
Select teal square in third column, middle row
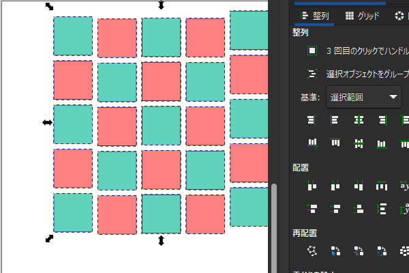[161, 126]
